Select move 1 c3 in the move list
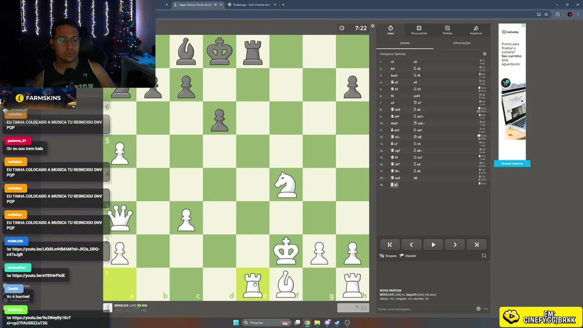This screenshot has width=583, height=328. tap(393, 62)
